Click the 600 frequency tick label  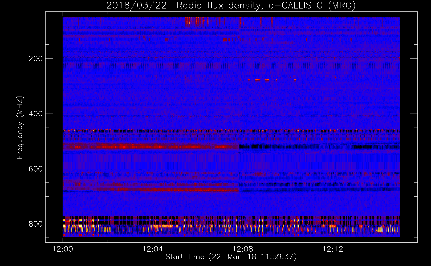pyautogui.click(x=36, y=169)
